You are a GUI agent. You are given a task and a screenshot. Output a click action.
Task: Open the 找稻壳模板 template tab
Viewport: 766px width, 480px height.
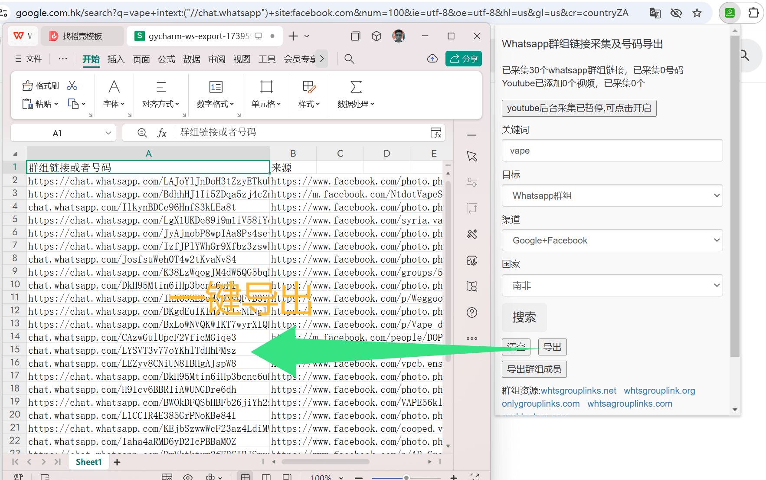pyautogui.click(x=82, y=36)
